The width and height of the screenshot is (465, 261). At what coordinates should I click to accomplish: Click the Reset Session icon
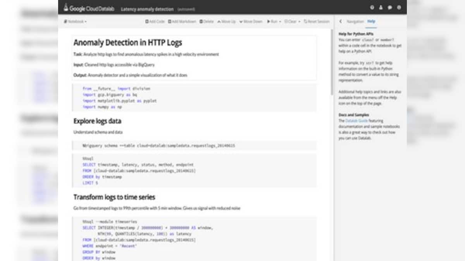click(306, 22)
